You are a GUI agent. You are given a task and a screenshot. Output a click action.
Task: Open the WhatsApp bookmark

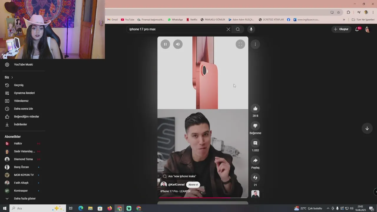coord(175,20)
